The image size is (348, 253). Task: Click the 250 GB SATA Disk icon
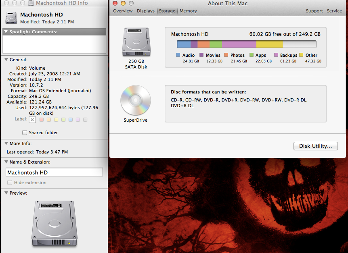click(x=136, y=41)
